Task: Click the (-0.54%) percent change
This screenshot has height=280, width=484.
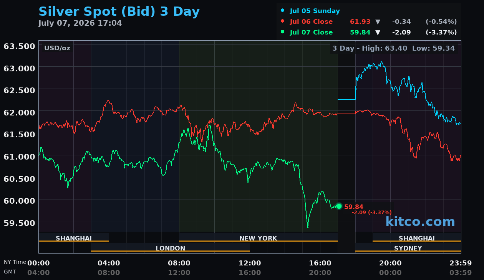Action: point(441,22)
